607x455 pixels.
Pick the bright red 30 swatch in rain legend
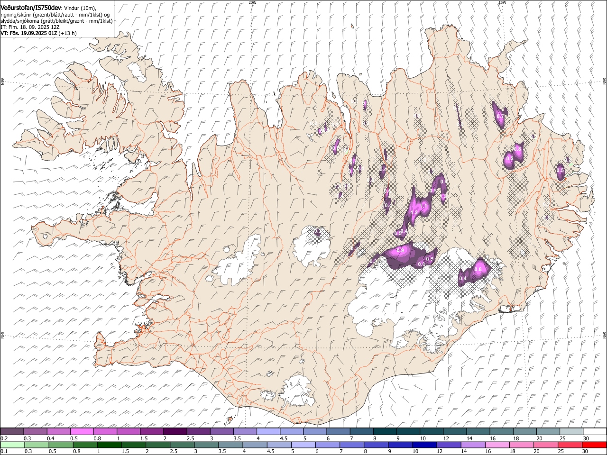(594, 445)
